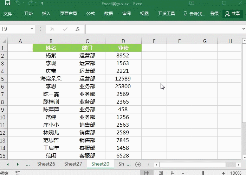Click the Save icon in quick access toolbar
The width and height of the screenshot is (246, 175).
pyautogui.click(x=7, y=3)
